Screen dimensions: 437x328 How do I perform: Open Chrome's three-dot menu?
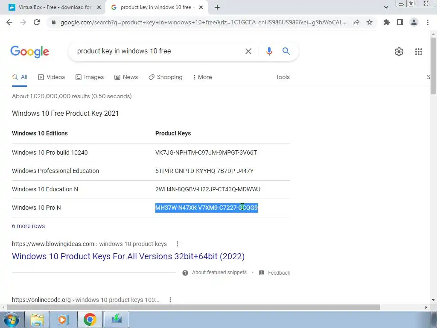(x=428, y=22)
